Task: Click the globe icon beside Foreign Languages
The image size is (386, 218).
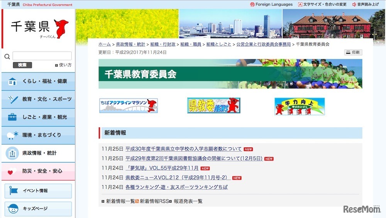Action: [252, 4]
